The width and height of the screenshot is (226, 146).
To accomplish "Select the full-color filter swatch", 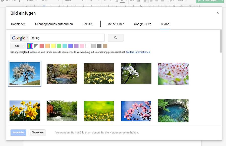I will pyautogui.click(x=30, y=46).
